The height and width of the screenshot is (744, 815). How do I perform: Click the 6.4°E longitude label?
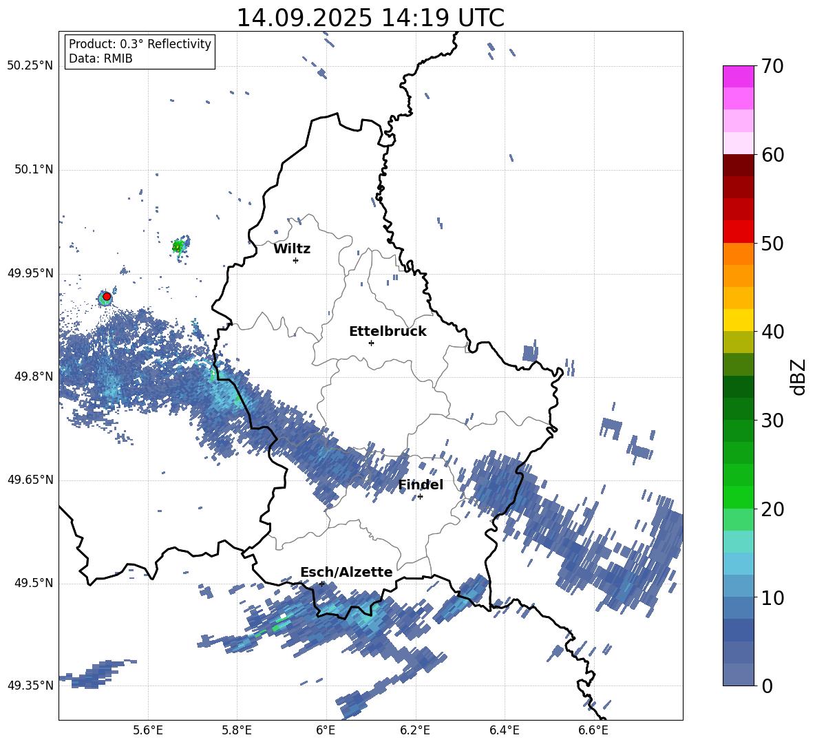[504, 730]
